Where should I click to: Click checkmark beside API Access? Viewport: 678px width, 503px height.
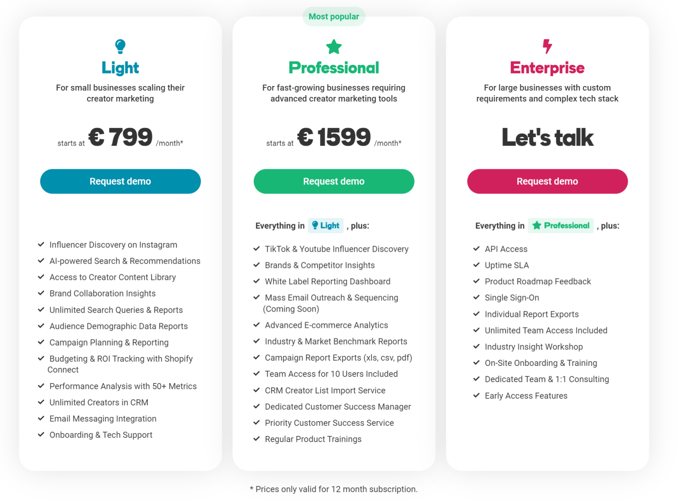point(476,249)
